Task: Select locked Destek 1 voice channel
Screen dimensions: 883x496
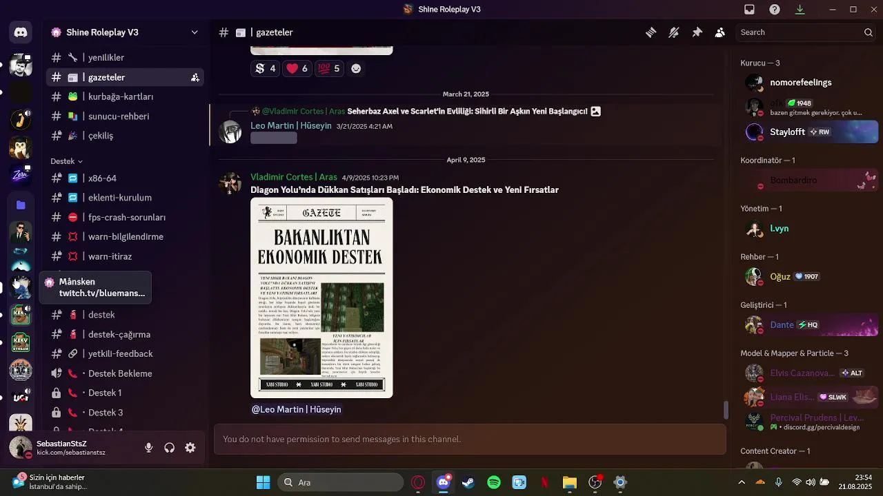Action: [x=126, y=393]
